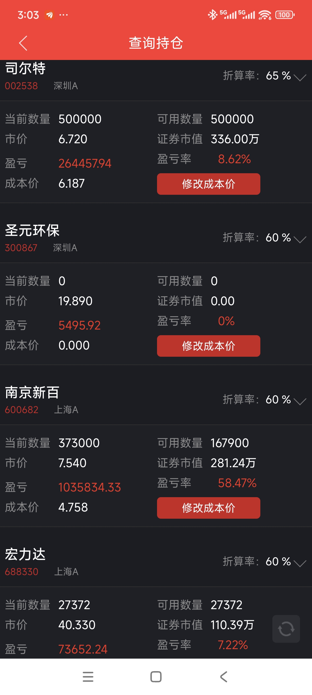312x695 pixels.
Task: Tap the Bluetooth status icon
Action: point(213,15)
